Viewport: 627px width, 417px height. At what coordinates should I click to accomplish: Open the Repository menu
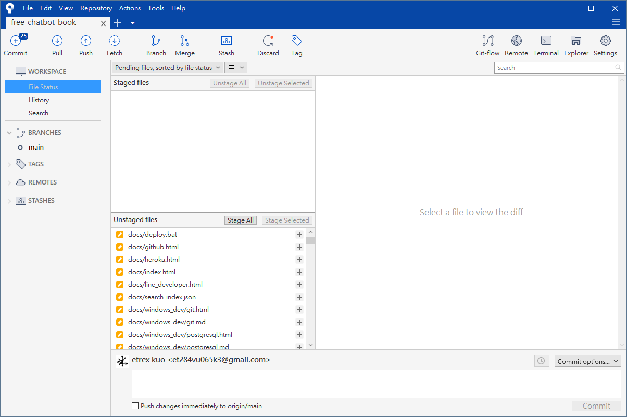(x=96, y=8)
